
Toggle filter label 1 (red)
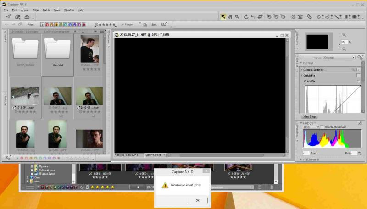pyautogui.click(x=47, y=25)
